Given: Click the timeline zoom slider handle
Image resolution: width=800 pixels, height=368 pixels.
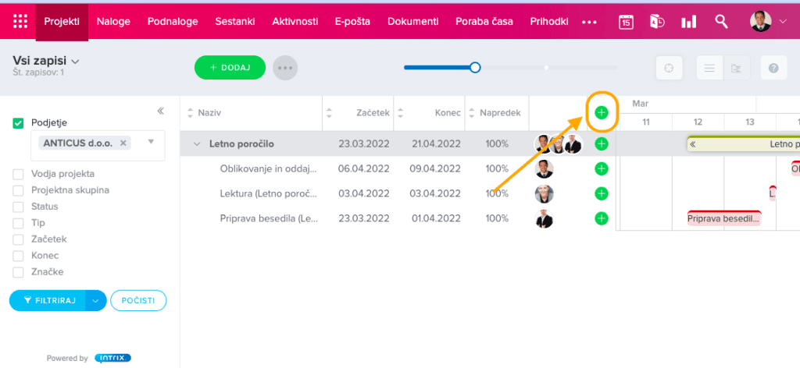Looking at the screenshot, I should click(x=475, y=68).
